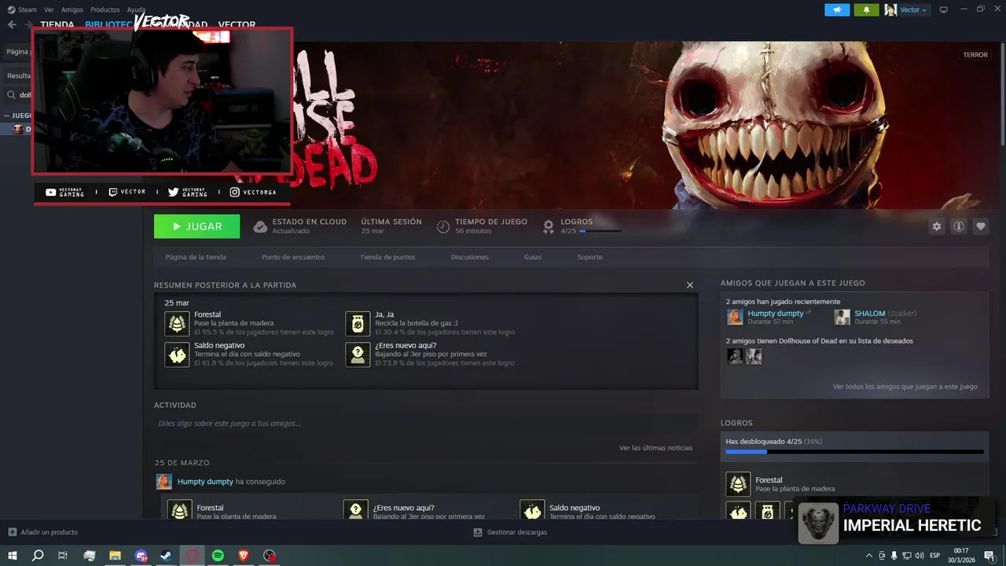1006x566 pixels.
Task: Click the achievements progress bar in LOGROS panel
Action: click(x=854, y=452)
